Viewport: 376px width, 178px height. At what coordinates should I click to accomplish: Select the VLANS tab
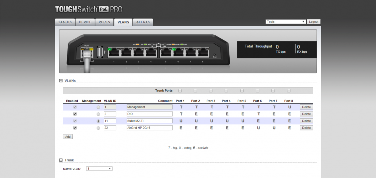[123, 22]
